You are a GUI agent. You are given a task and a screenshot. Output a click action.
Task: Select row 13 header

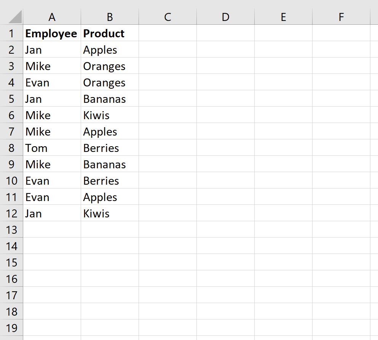[x=11, y=230]
